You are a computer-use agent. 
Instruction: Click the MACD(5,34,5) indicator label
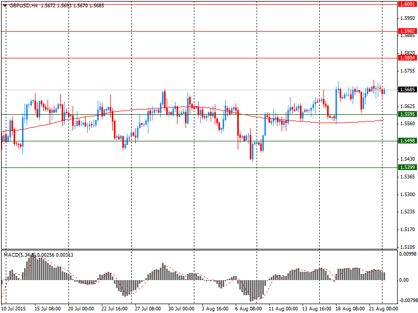pos(19,255)
